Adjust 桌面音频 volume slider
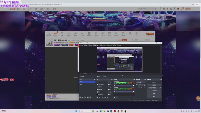Screen dimensions: 201x113 coord(125,91)
